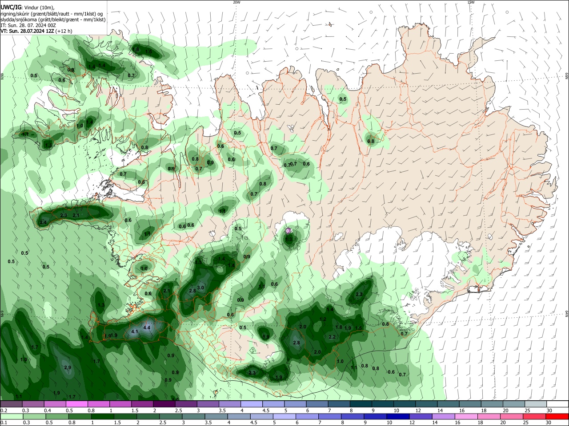Click the dusky purple first swatch of the snow legend row
The image size is (569, 426).
[12, 404]
